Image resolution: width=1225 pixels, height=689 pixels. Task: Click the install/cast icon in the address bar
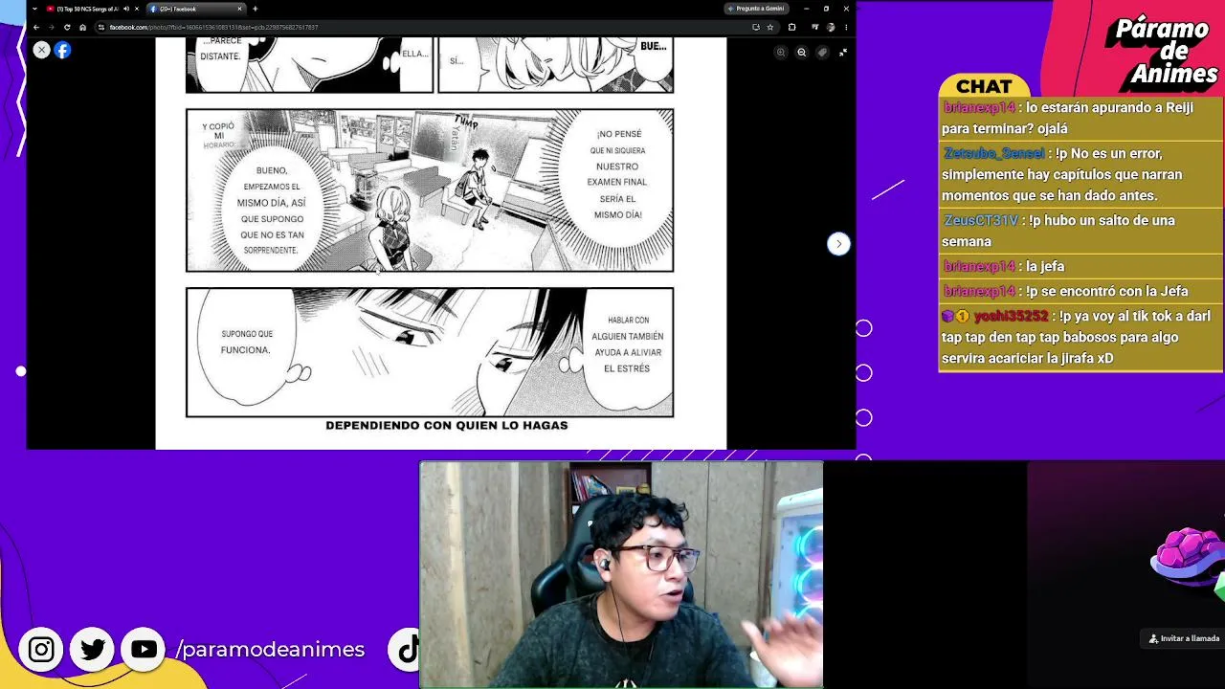[756, 27]
